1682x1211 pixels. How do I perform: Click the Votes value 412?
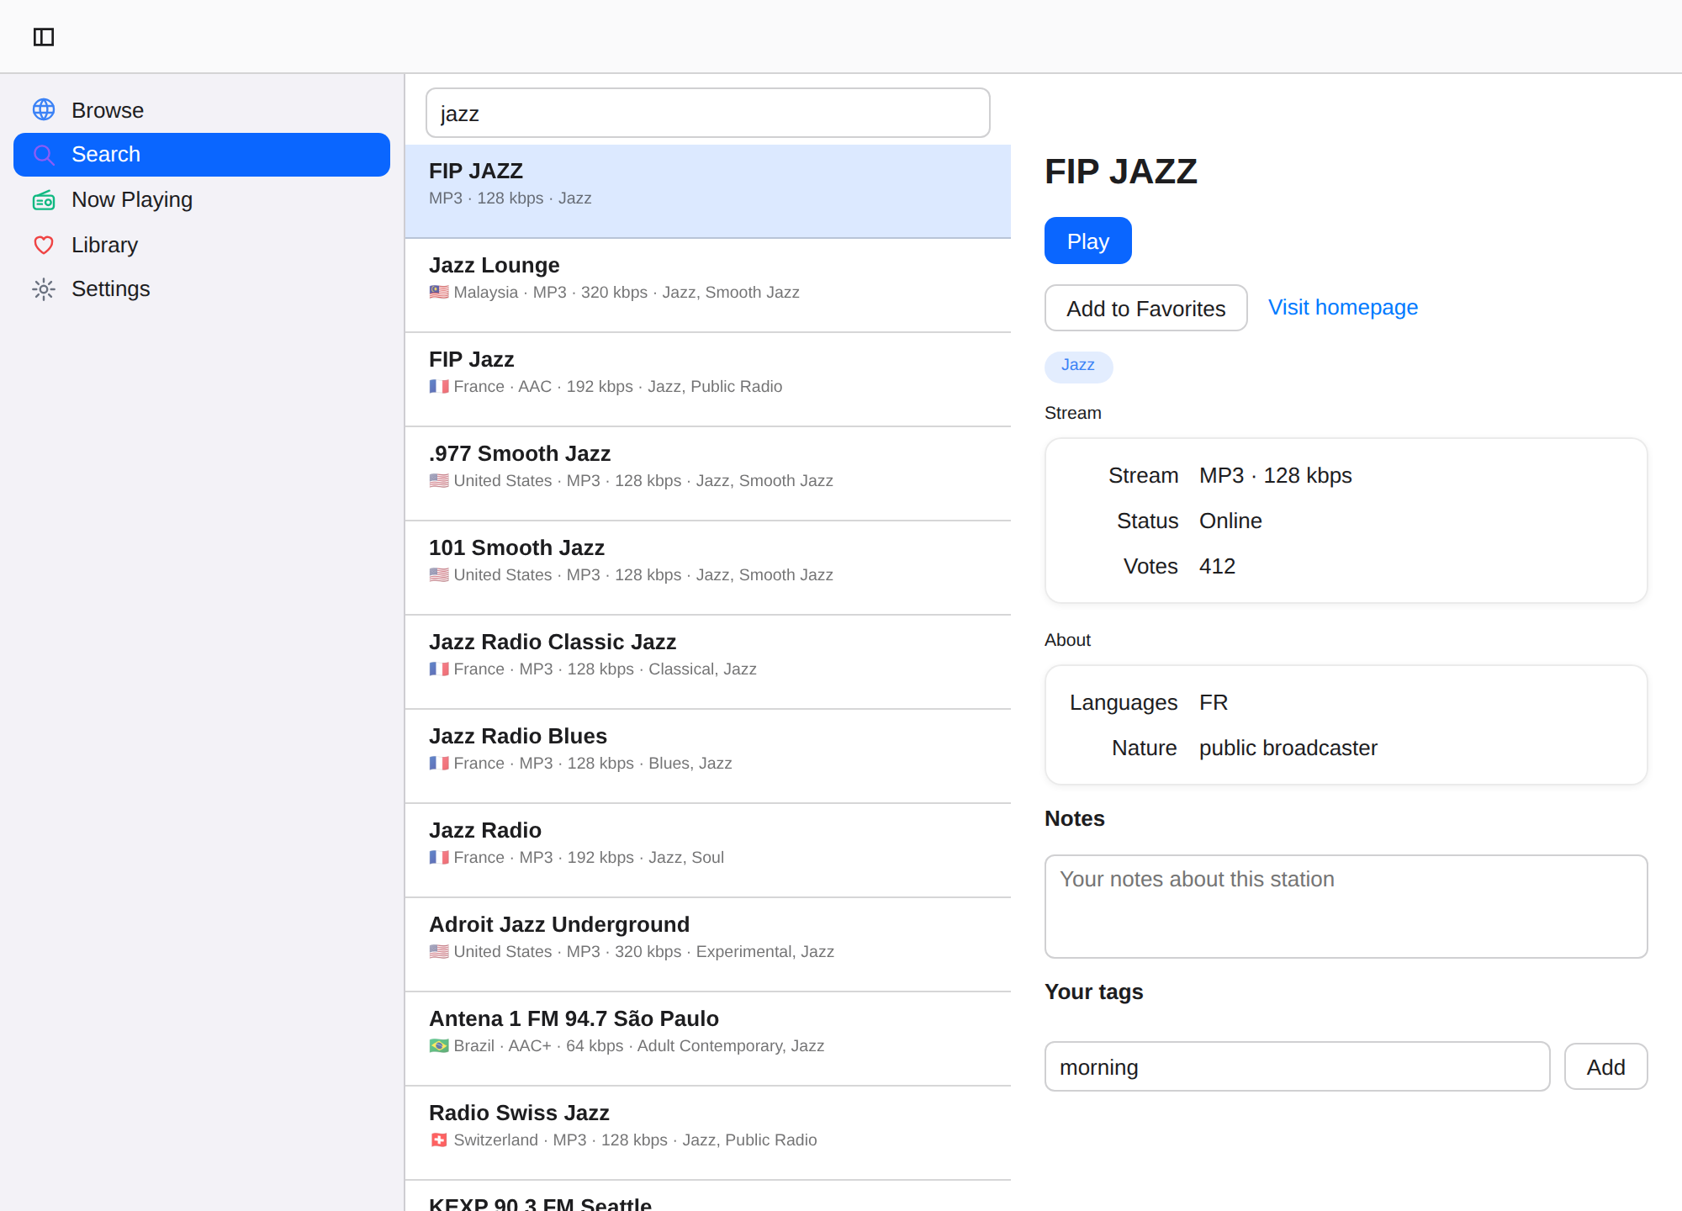pos(1217,566)
